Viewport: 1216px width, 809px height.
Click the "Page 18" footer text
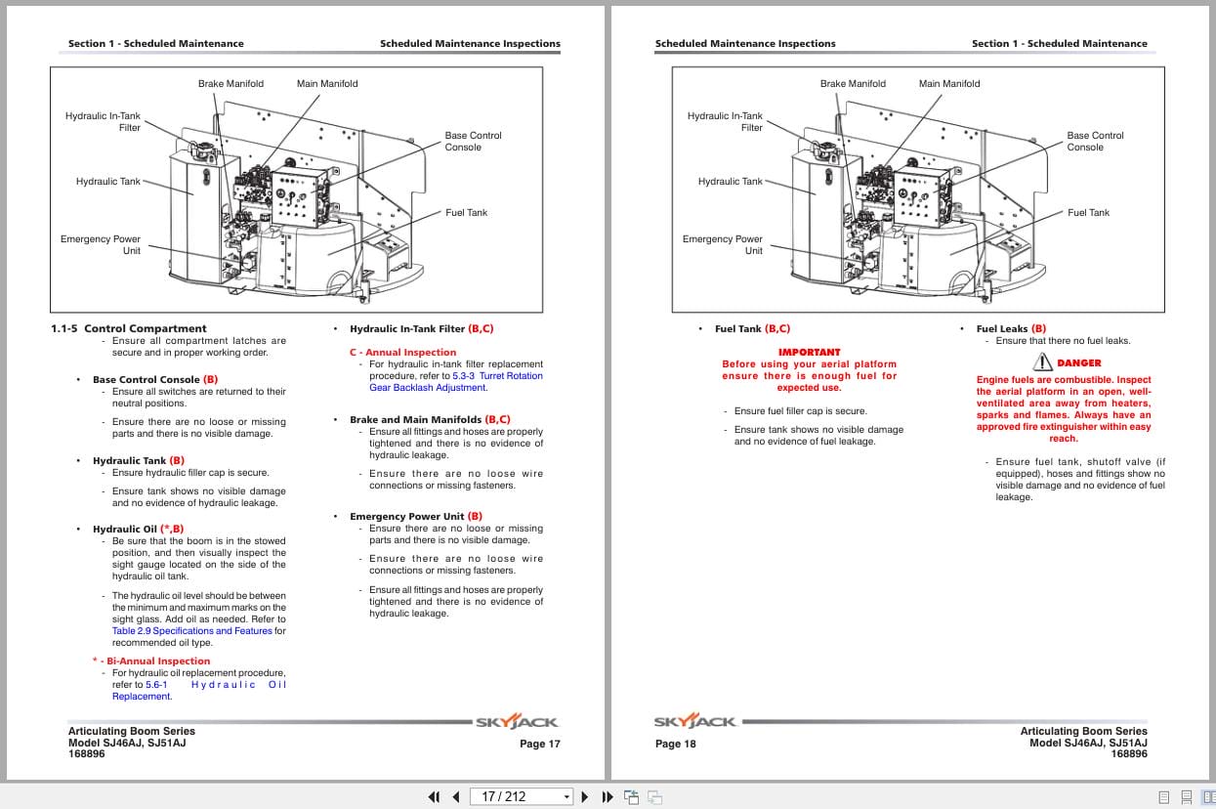[675, 744]
